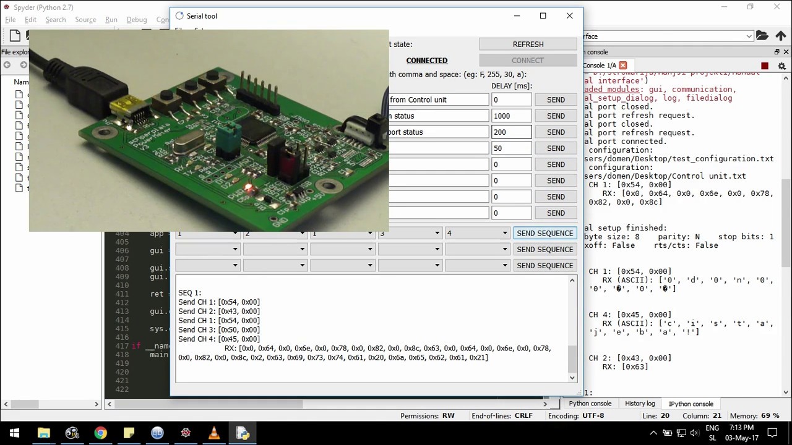792x445 pixels.
Task: Open the SEQ 1 dropdown showing 3
Action: [410, 233]
